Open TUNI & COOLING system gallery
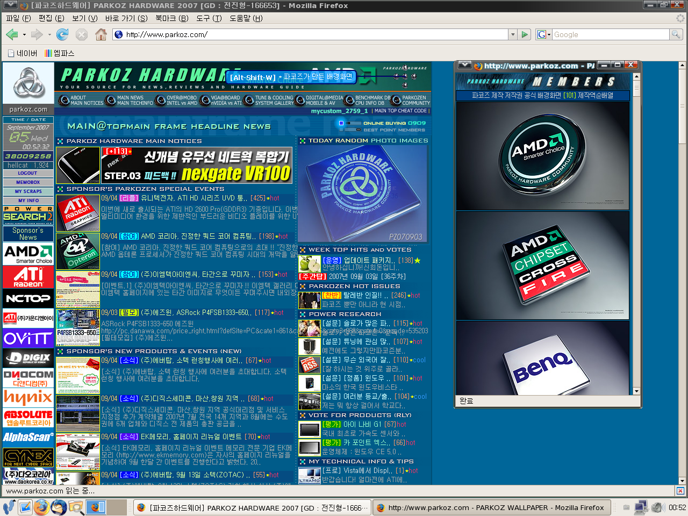The width and height of the screenshot is (688, 516). [x=268, y=101]
